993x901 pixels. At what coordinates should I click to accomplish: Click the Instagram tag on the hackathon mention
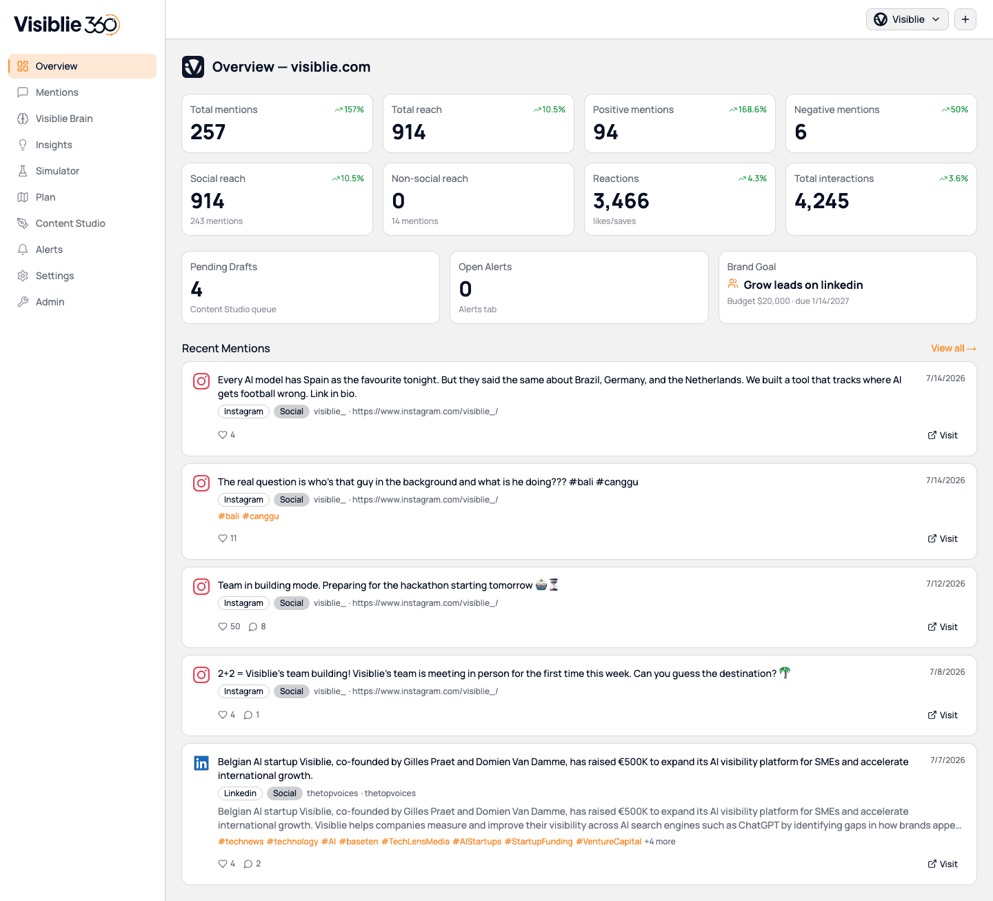[x=243, y=603]
